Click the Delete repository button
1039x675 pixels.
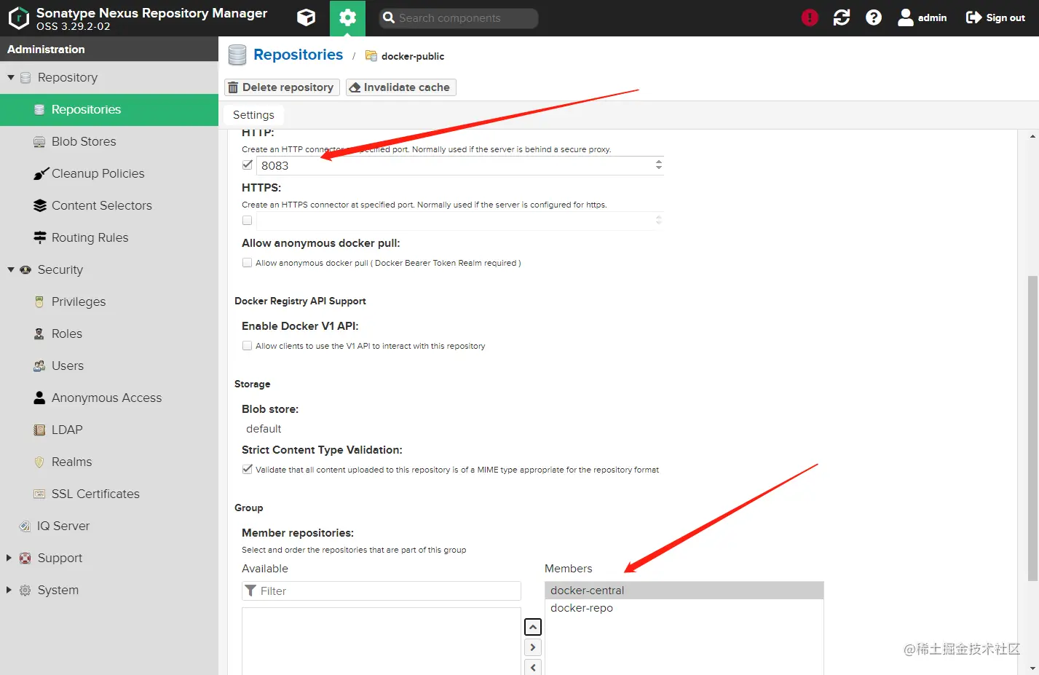click(282, 87)
